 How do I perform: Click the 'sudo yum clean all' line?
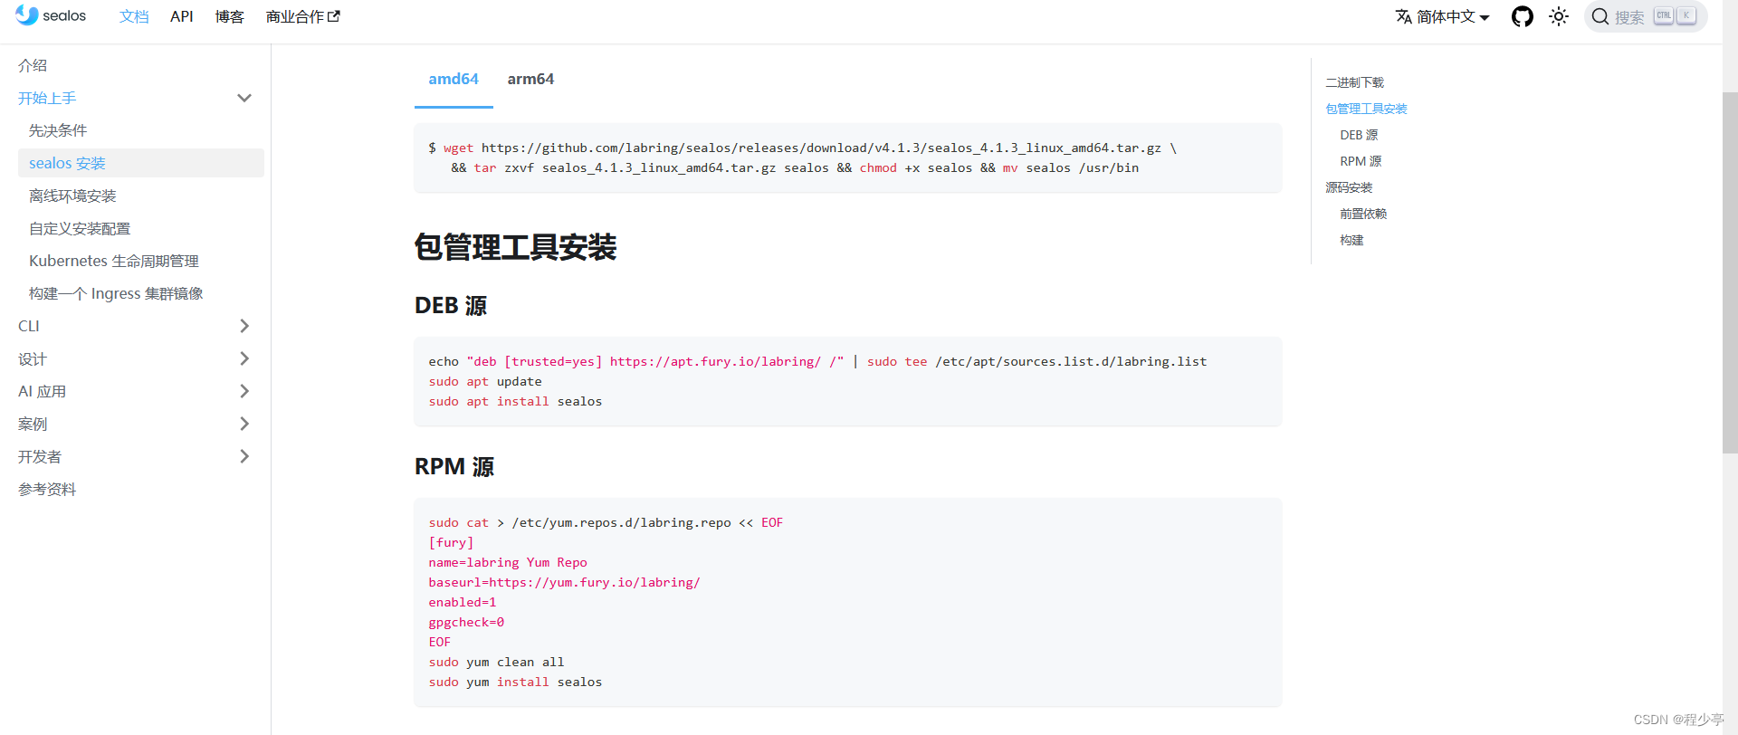[x=496, y=662]
